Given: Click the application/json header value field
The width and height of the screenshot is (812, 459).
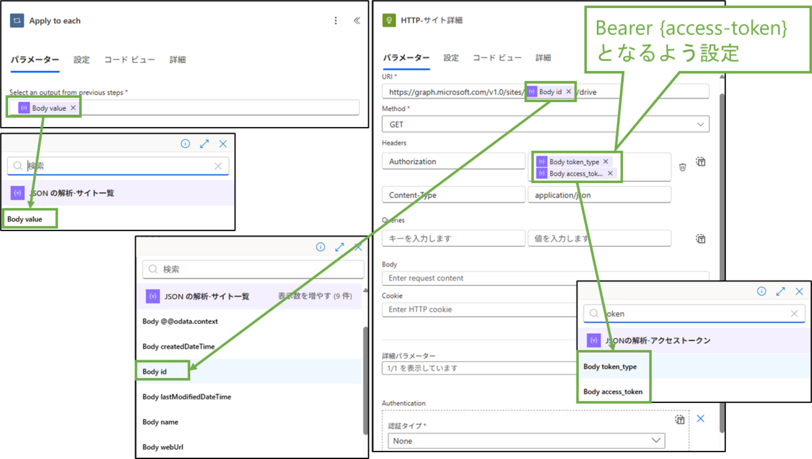Looking at the screenshot, I should [600, 195].
